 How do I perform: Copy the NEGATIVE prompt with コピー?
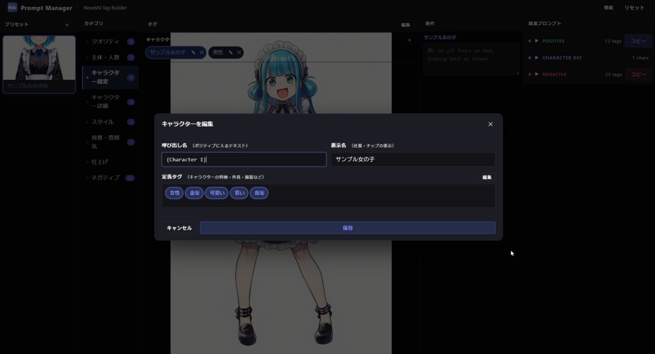pos(638,74)
